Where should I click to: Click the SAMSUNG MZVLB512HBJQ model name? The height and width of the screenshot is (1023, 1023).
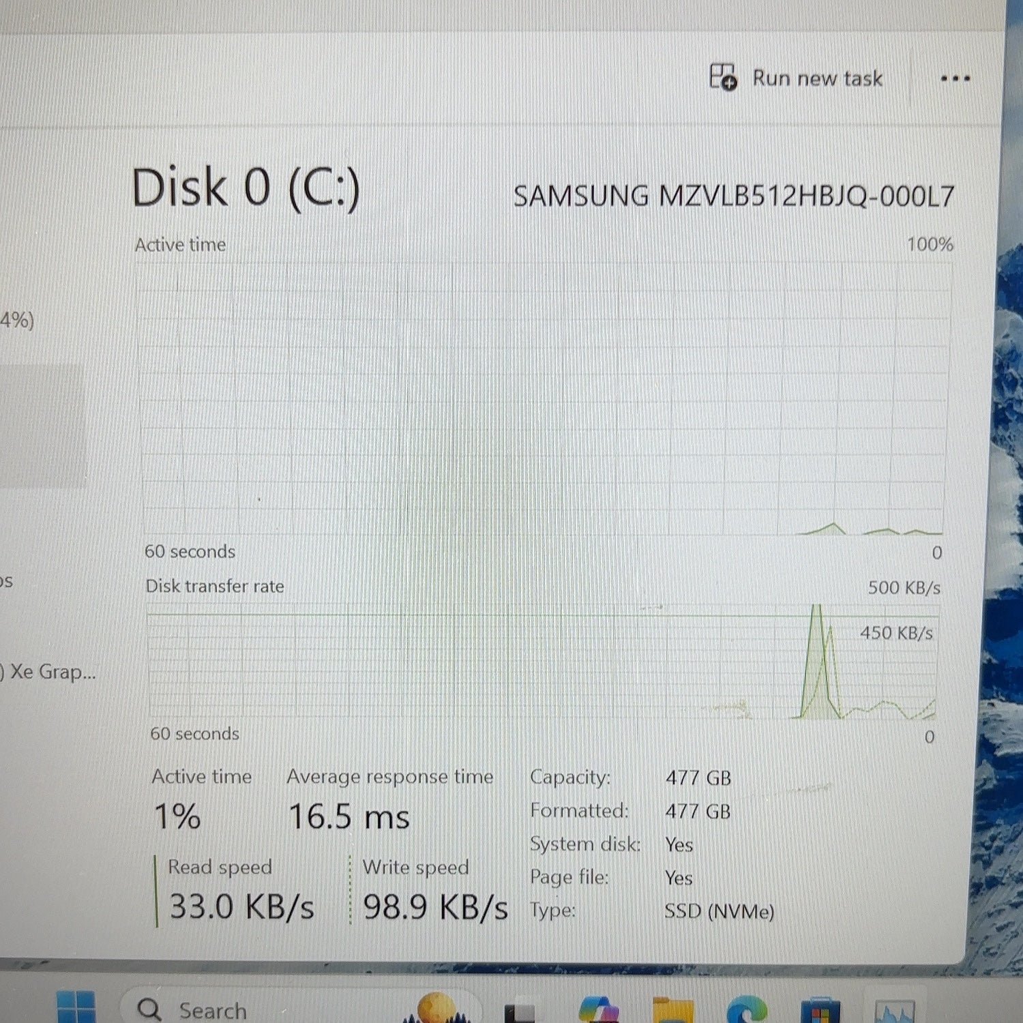pyautogui.click(x=734, y=196)
